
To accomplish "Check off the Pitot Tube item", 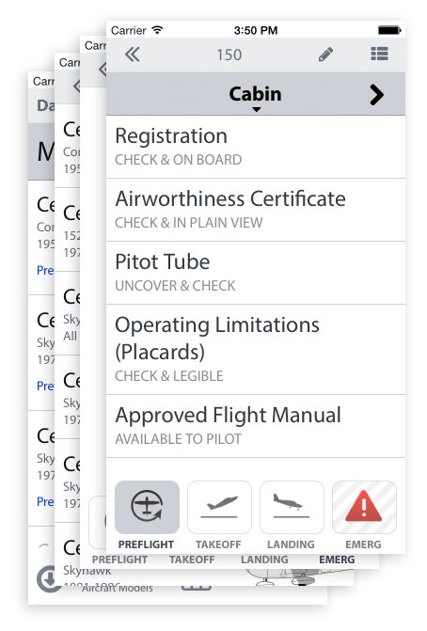I will click(256, 274).
